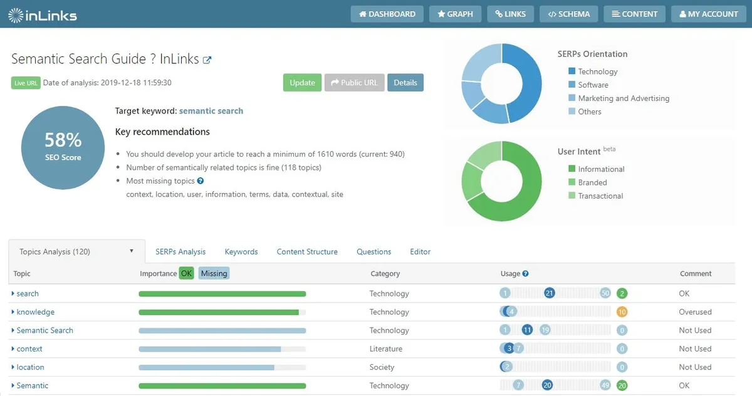Click the usage bar in search row
Screen dimensions: 752x396
(555, 293)
